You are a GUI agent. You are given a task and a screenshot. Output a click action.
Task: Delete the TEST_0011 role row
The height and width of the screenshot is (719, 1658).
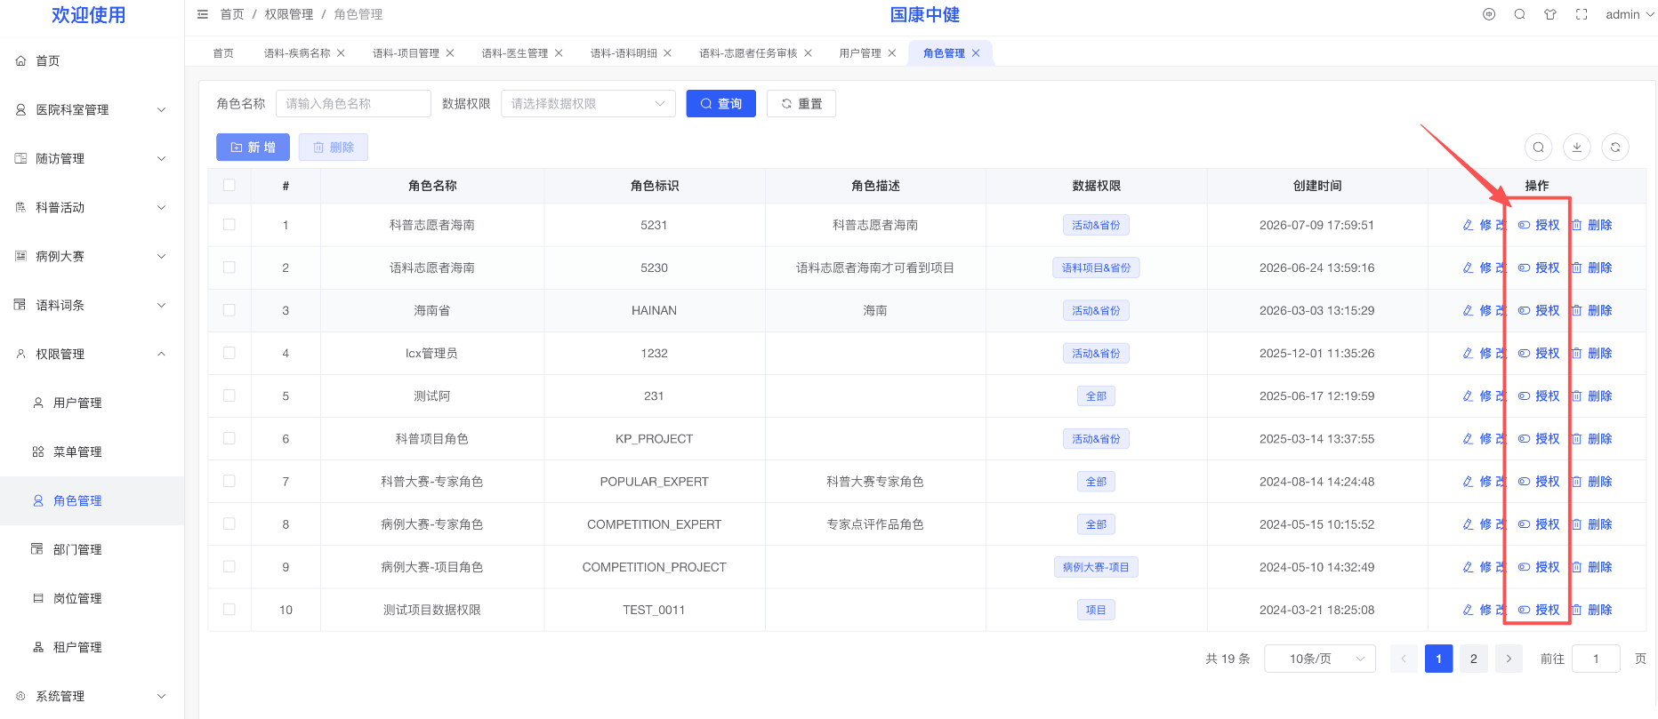(x=1591, y=610)
